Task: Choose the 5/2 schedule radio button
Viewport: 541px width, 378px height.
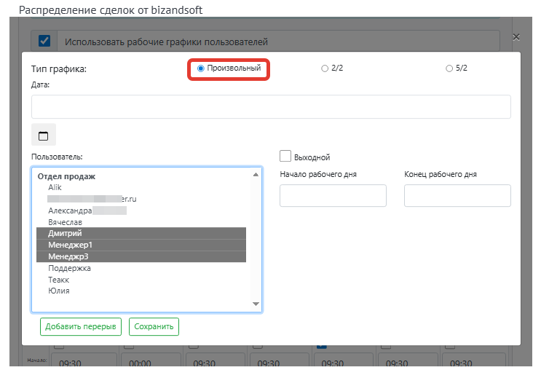Action: tap(449, 68)
